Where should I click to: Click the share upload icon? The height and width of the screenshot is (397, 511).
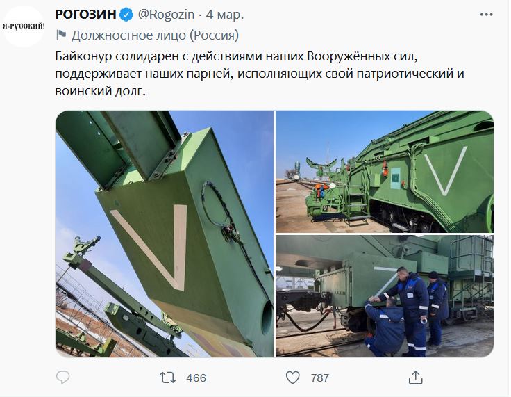tap(415, 378)
